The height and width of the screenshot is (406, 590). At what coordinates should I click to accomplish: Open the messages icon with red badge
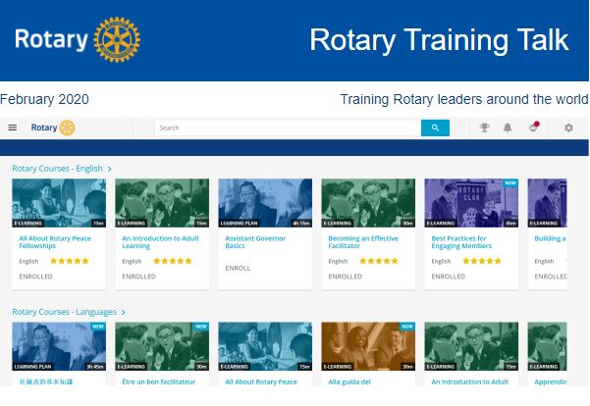(534, 127)
